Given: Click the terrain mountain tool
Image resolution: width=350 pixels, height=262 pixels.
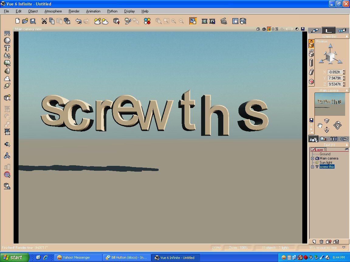Looking at the screenshot, I should point(7,56).
